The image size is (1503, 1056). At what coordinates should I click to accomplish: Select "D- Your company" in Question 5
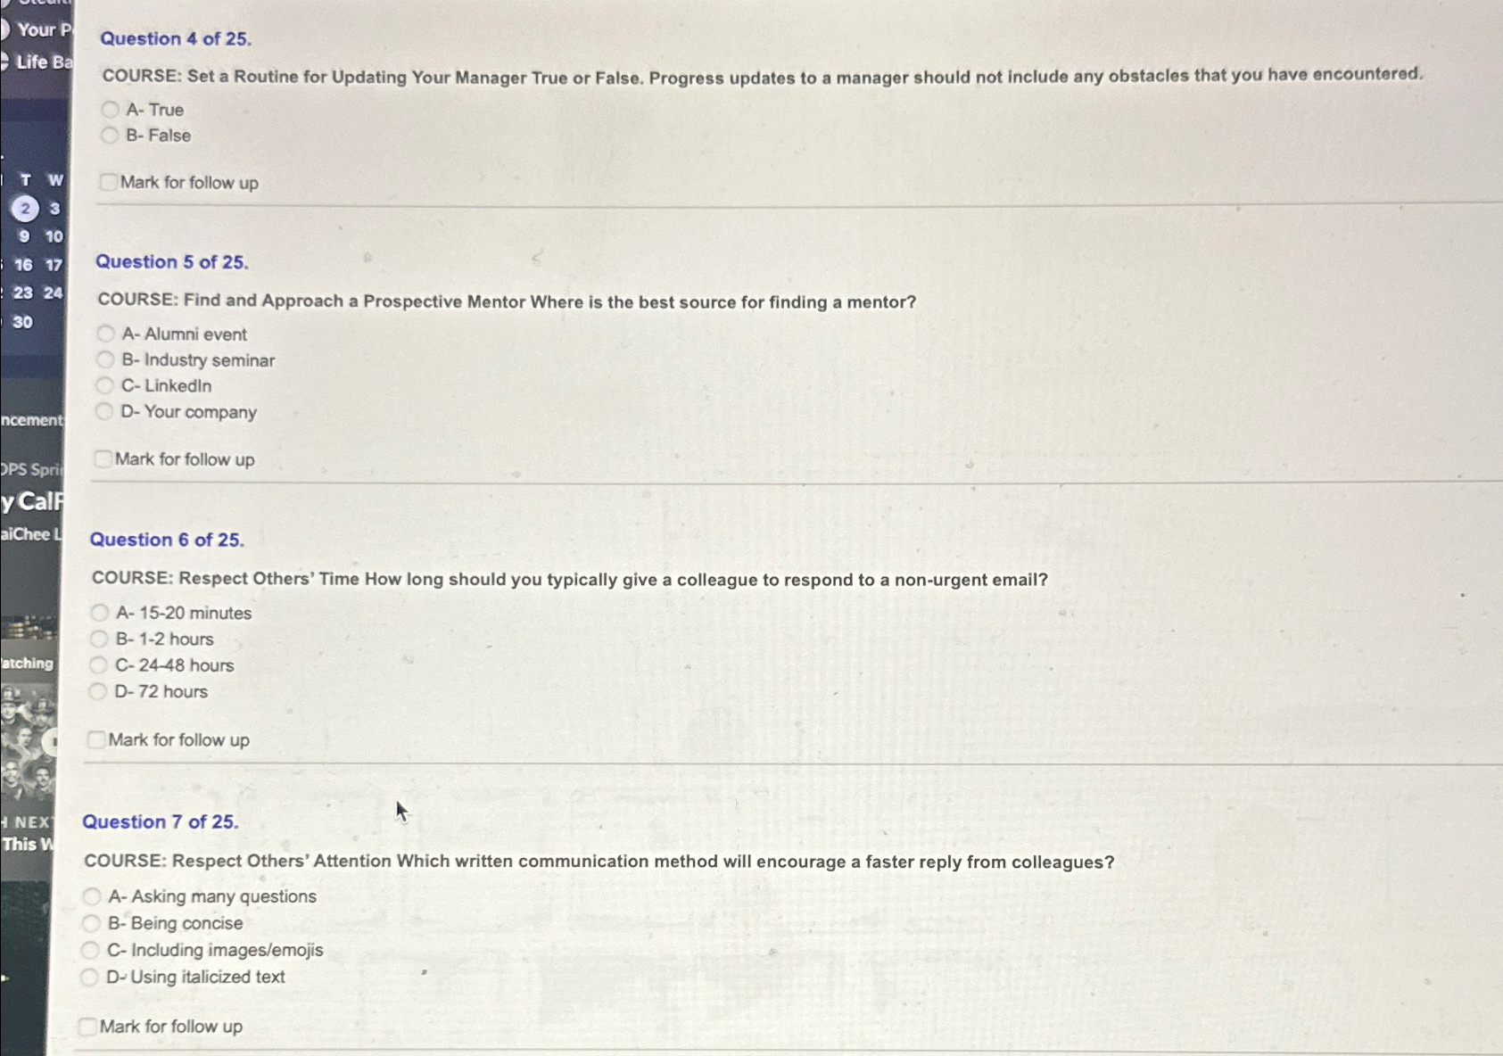coord(105,412)
